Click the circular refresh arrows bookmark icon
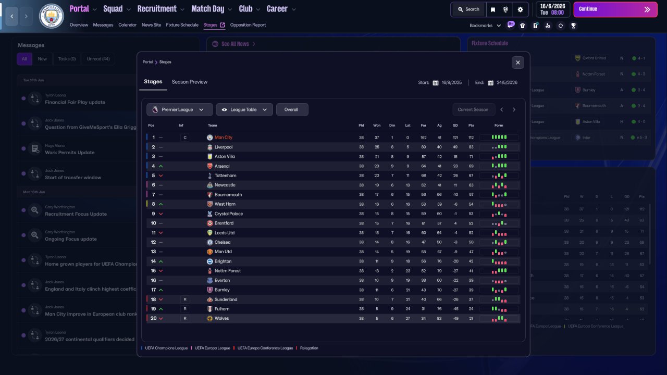 (x=561, y=26)
